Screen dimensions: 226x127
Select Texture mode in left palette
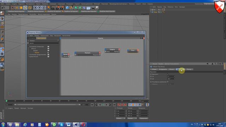pos(2,23)
